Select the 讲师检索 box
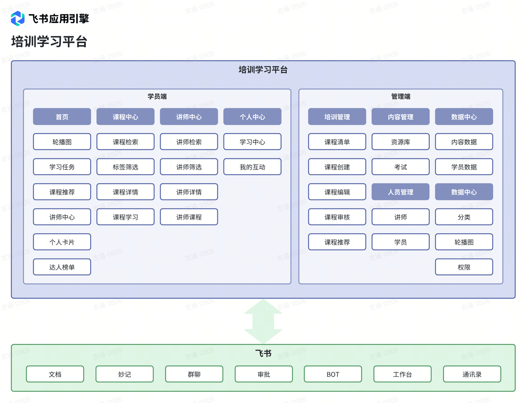This screenshot has width=527, height=403. click(x=189, y=142)
